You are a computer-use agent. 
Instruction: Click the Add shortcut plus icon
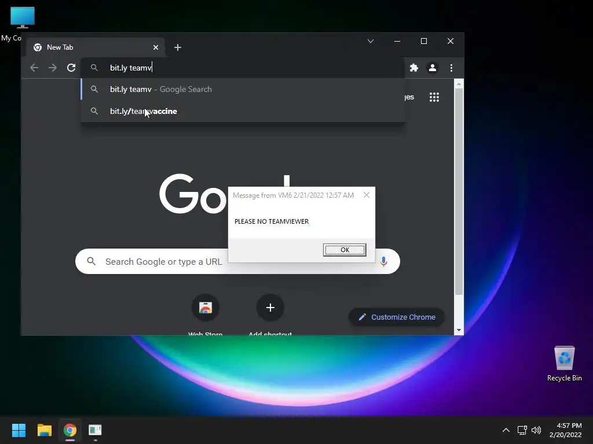(x=270, y=308)
